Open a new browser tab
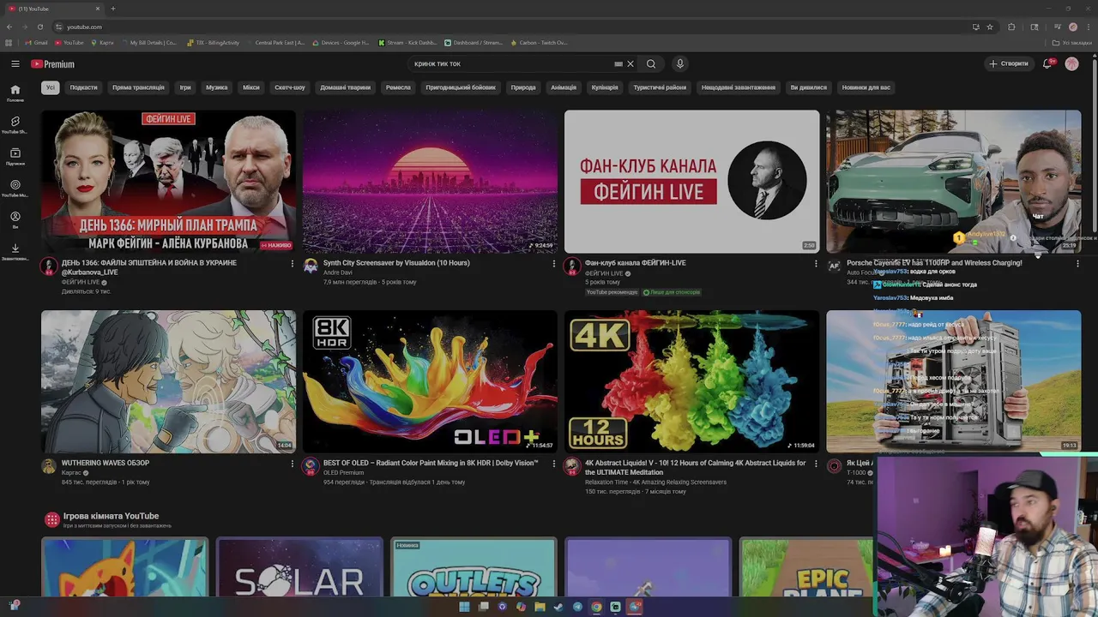This screenshot has width=1098, height=617. tap(112, 9)
